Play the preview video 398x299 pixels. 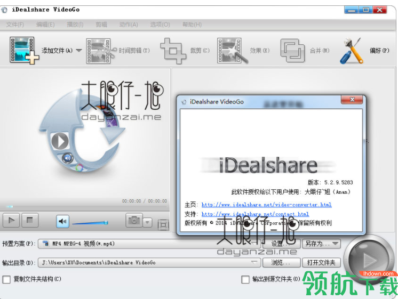(11, 220)
